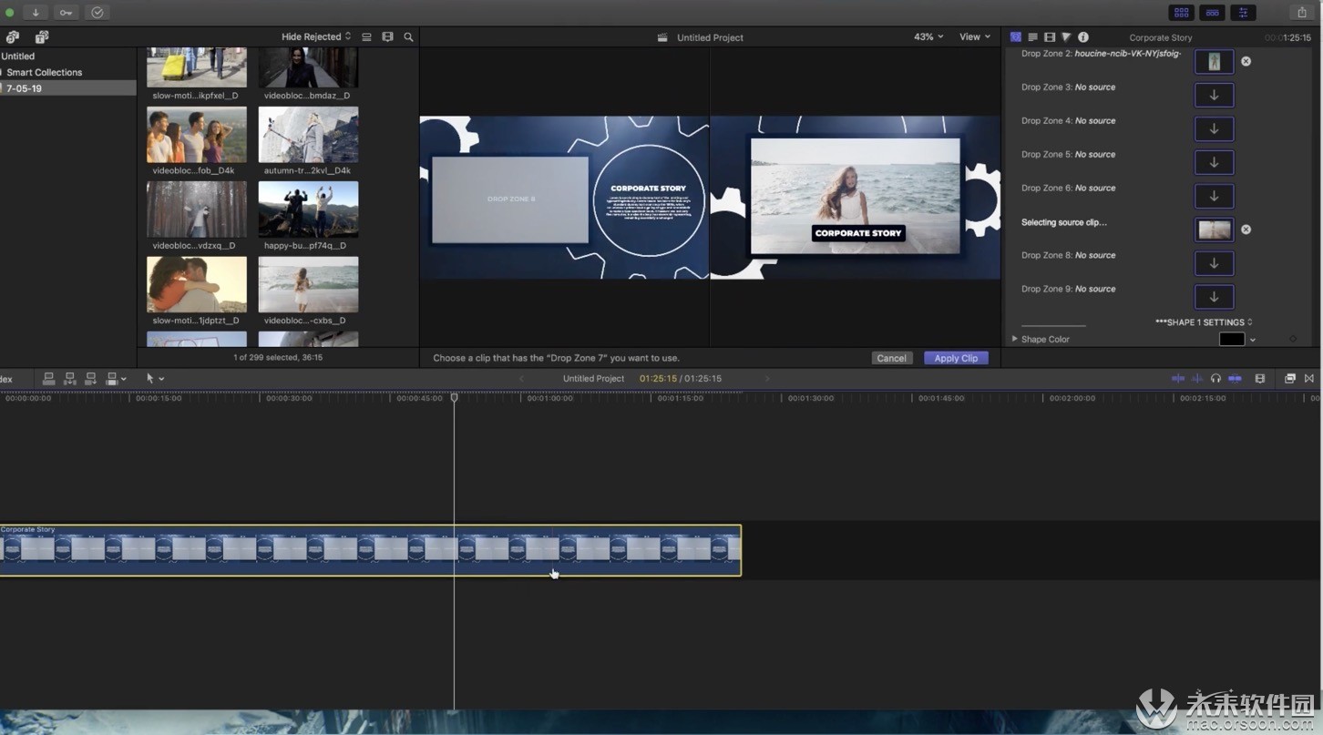This screenshot has height=735, width=1323.
Task: Cancel the drop zone clip selection
Action: coord(891,358)
